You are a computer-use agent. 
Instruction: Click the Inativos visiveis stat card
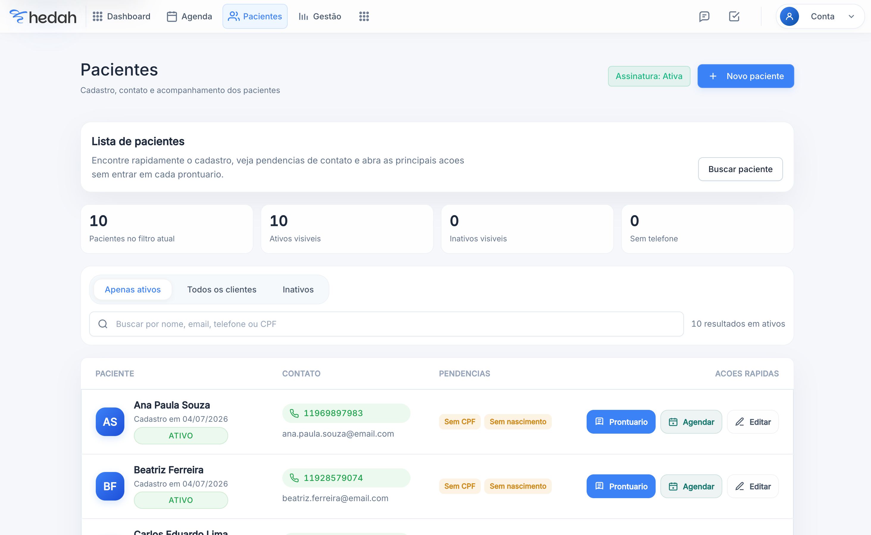[x=527, y=229]
